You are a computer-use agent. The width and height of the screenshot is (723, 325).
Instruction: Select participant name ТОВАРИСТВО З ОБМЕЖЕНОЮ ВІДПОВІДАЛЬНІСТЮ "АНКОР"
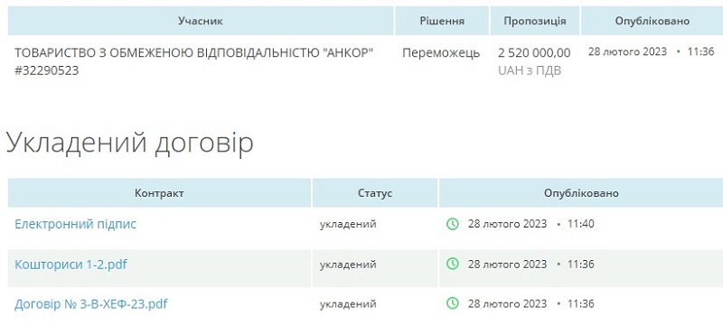pos(193,52)
